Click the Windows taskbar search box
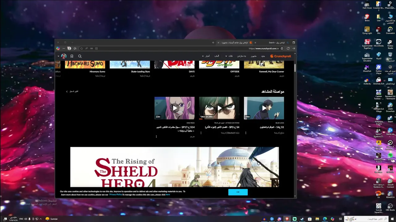 (366, 219)
